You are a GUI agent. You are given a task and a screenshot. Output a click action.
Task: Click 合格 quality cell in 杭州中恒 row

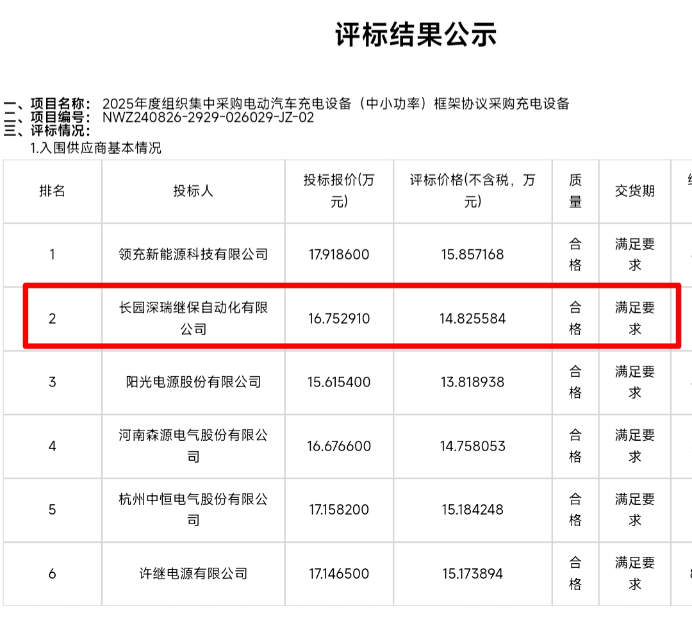575,509
